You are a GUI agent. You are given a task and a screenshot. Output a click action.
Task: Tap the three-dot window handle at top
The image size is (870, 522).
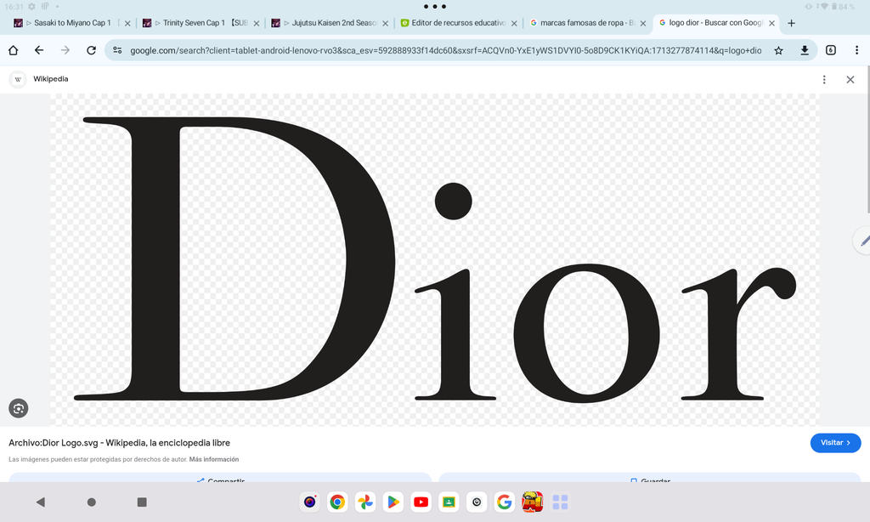pos(435,7)
